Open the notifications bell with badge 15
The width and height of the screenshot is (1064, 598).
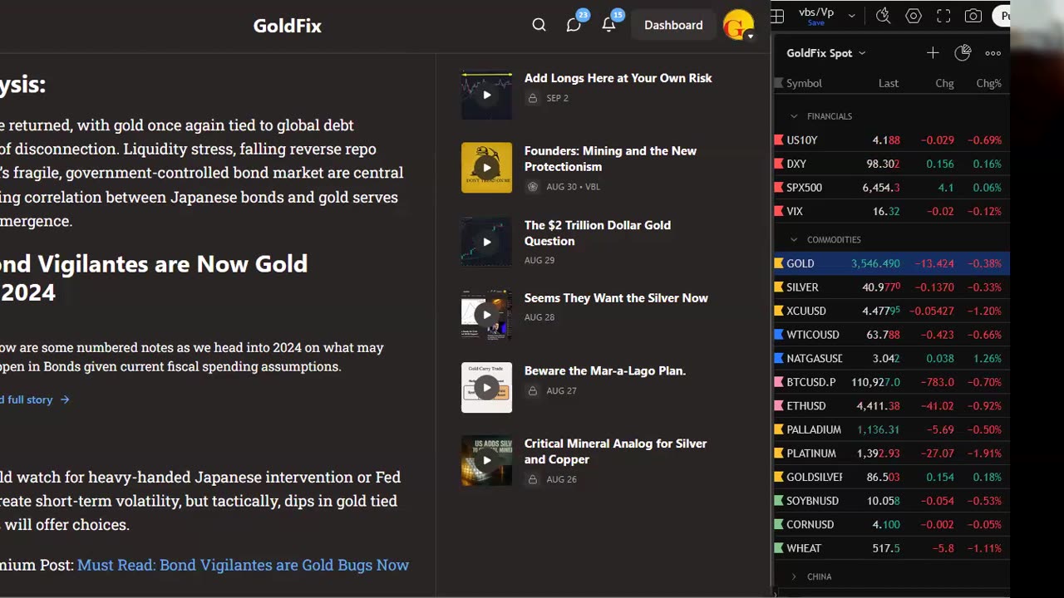click(x=609, y=24)
